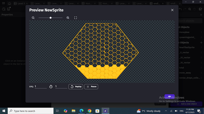Click the zoom in magnifier icon
The height and width of the screenshot is (114, 204).
click(68, 18)
